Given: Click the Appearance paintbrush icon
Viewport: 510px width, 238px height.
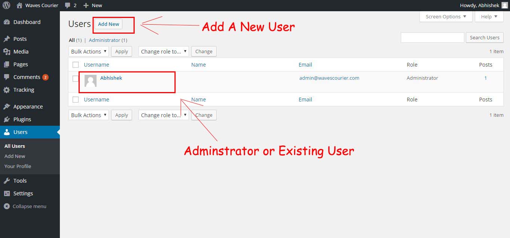Looking at the screenshot, I should (x=7, y=107).
